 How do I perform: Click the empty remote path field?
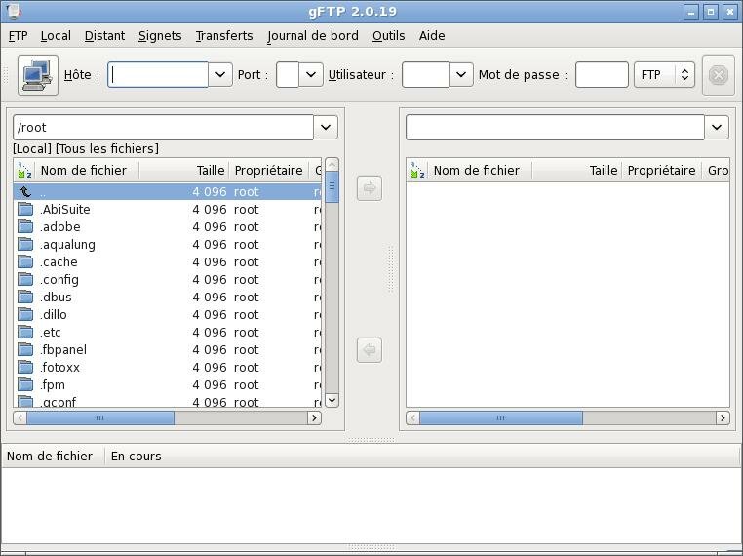click(555, 127)
